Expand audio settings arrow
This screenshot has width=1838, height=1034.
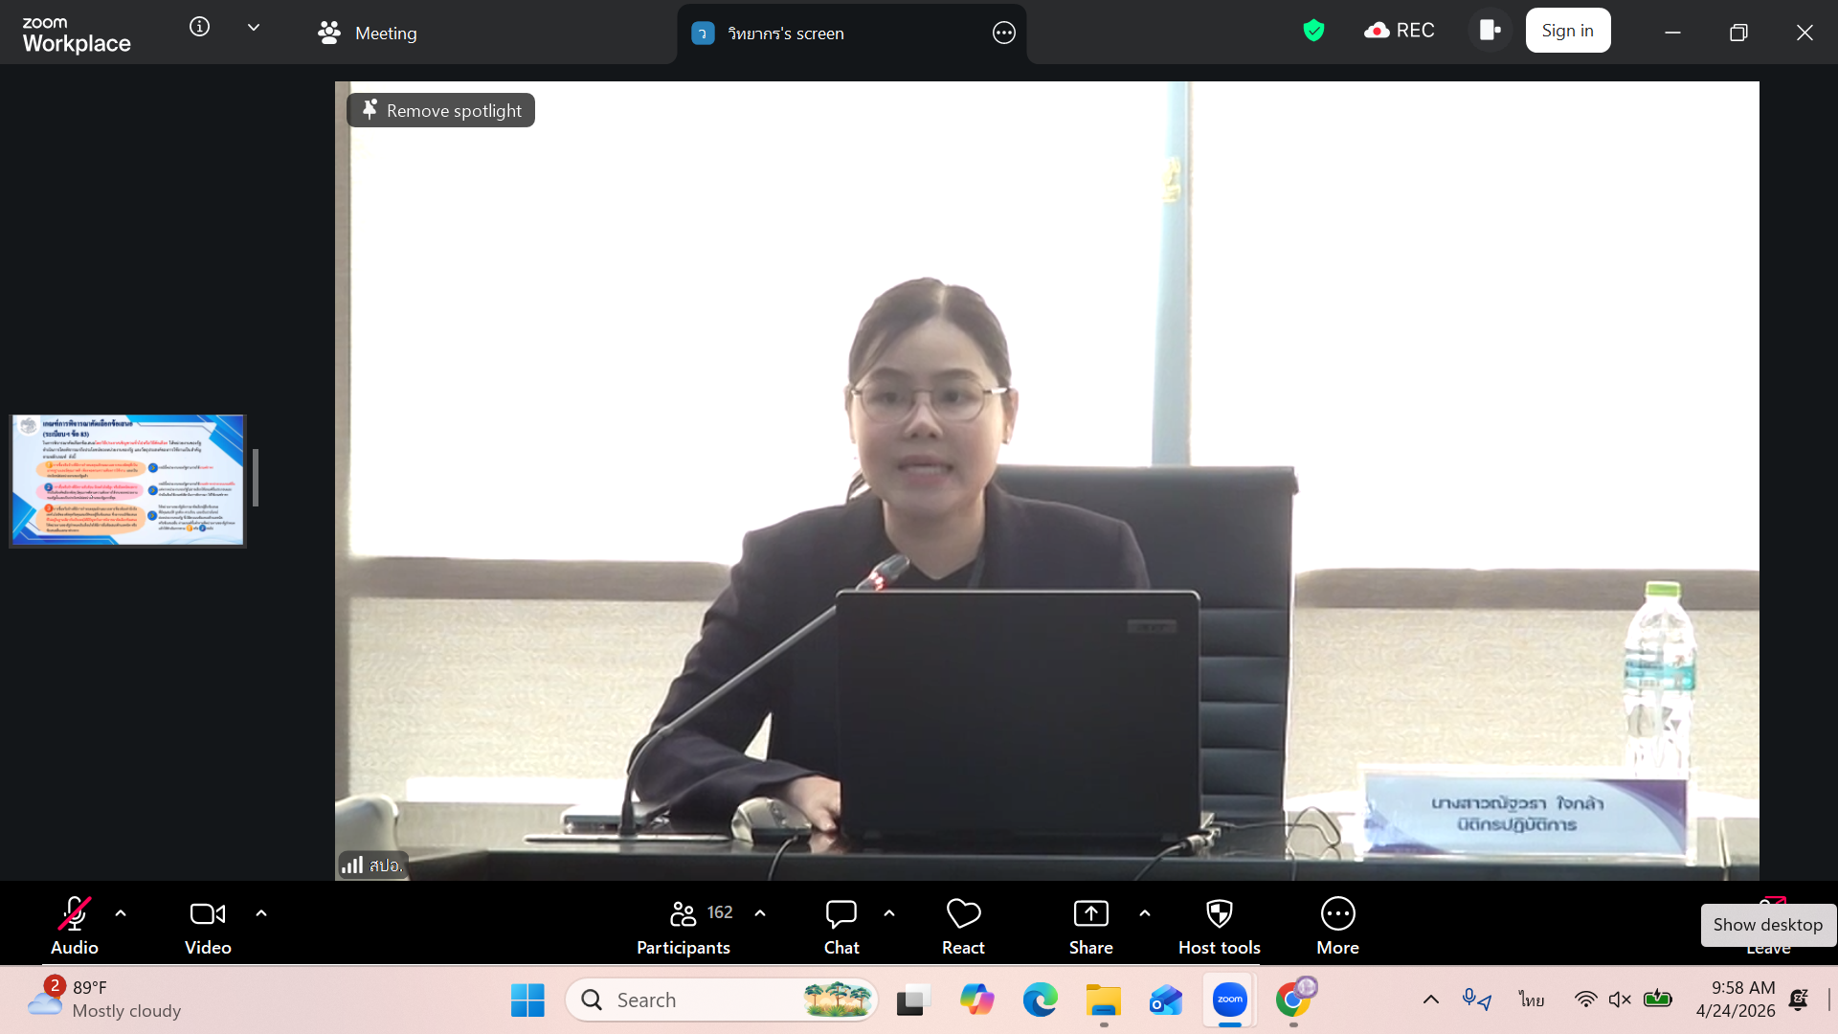point(121,913)
